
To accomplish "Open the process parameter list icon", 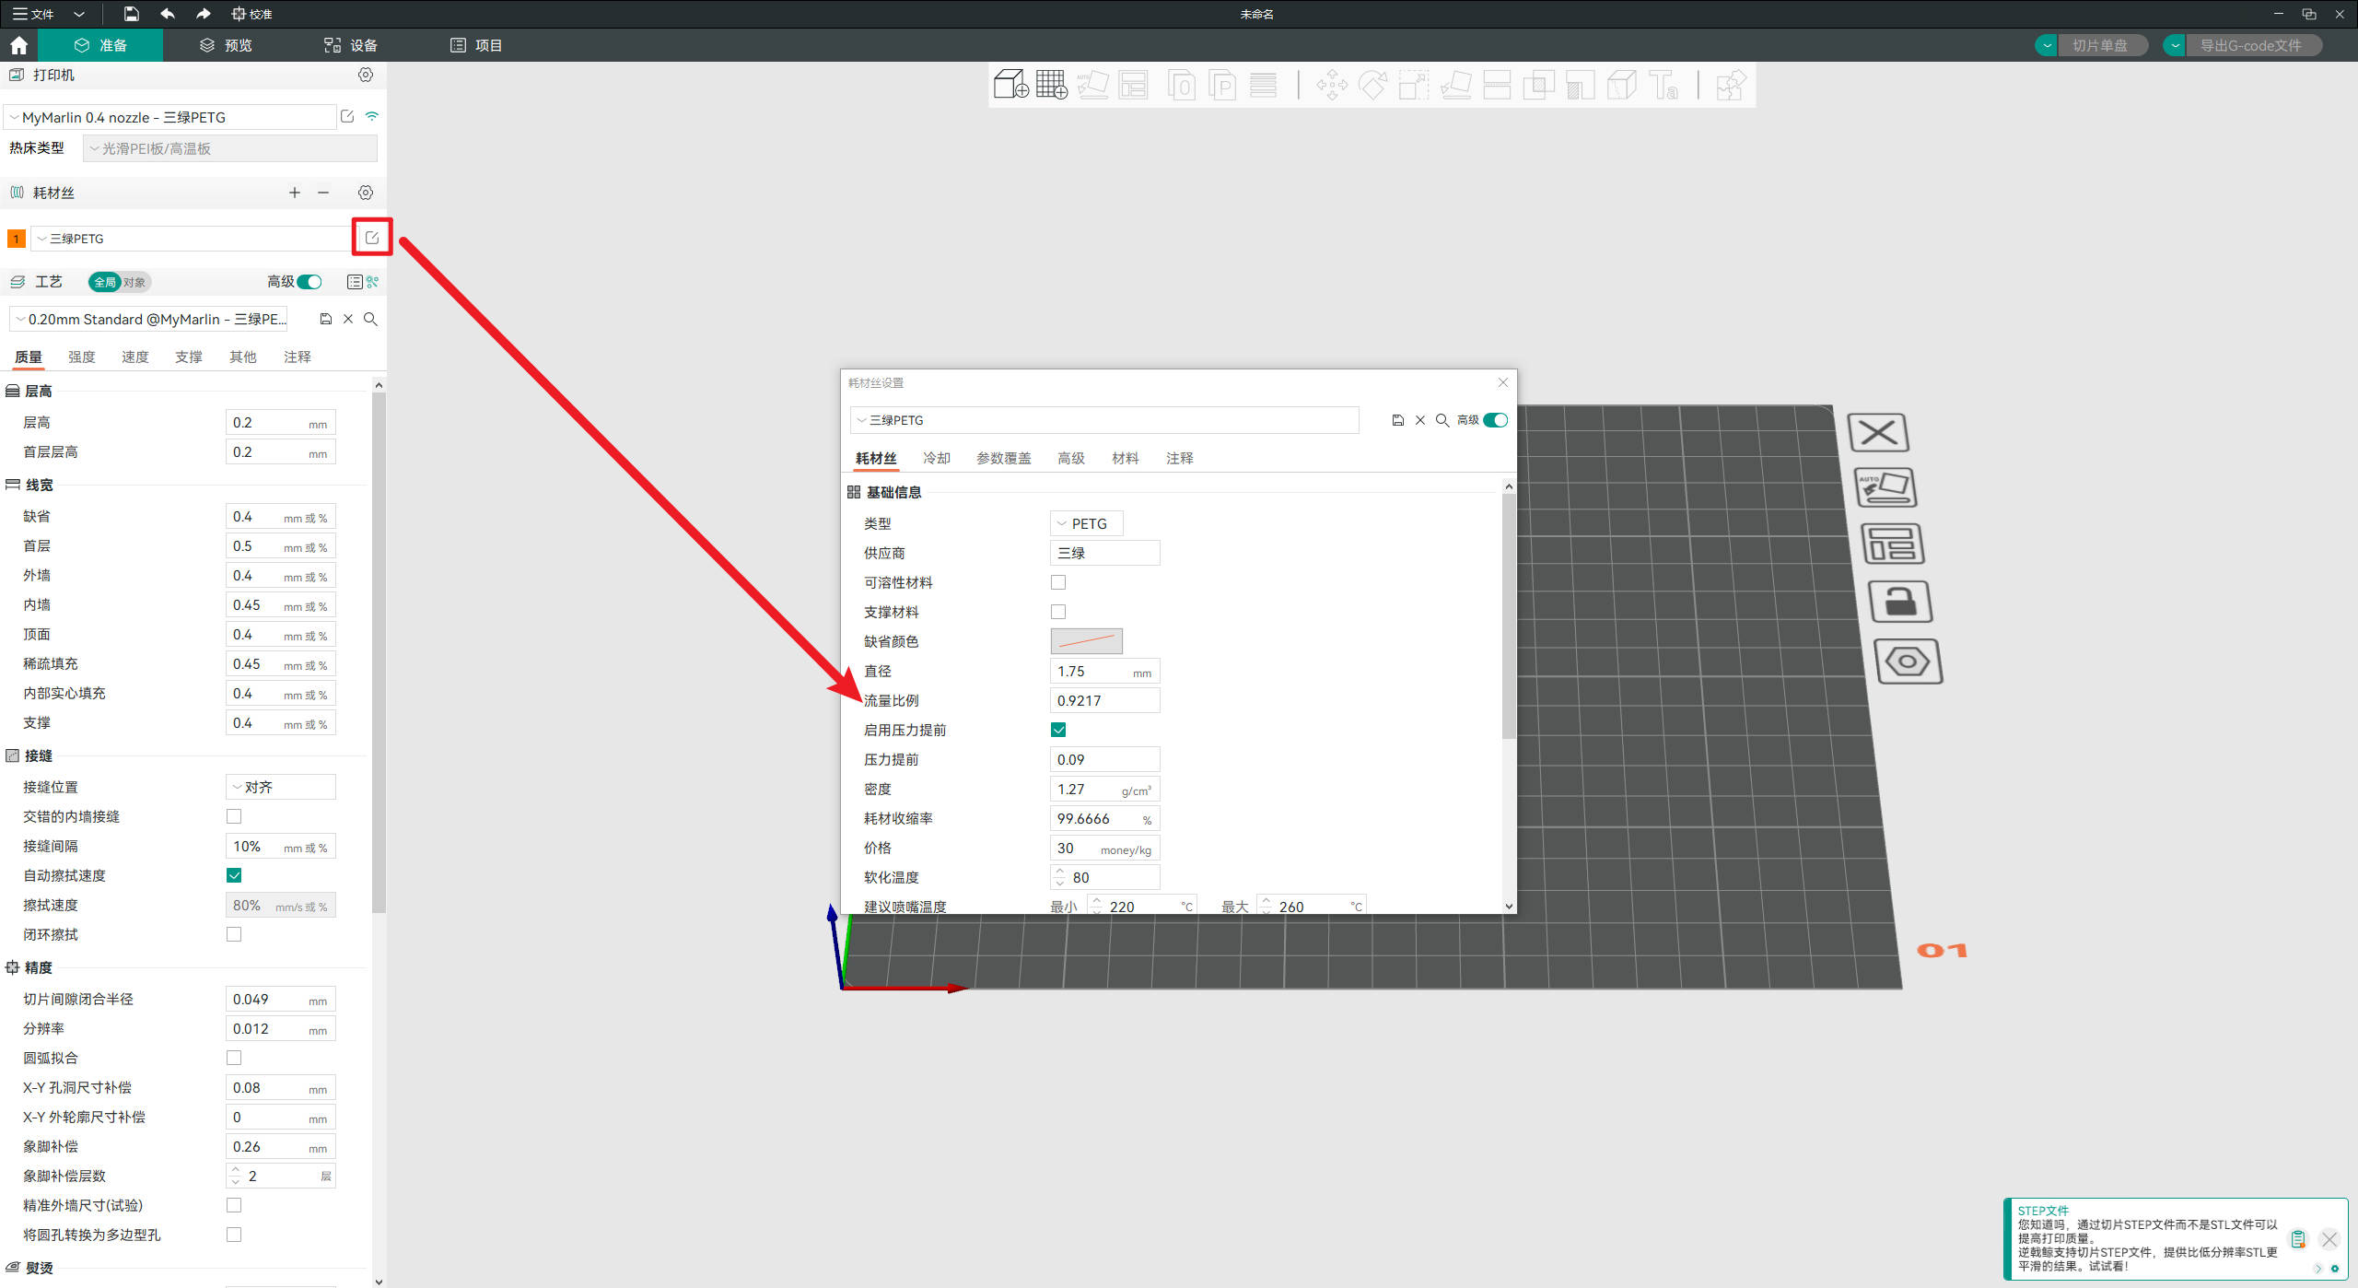I will pos(355,282).
